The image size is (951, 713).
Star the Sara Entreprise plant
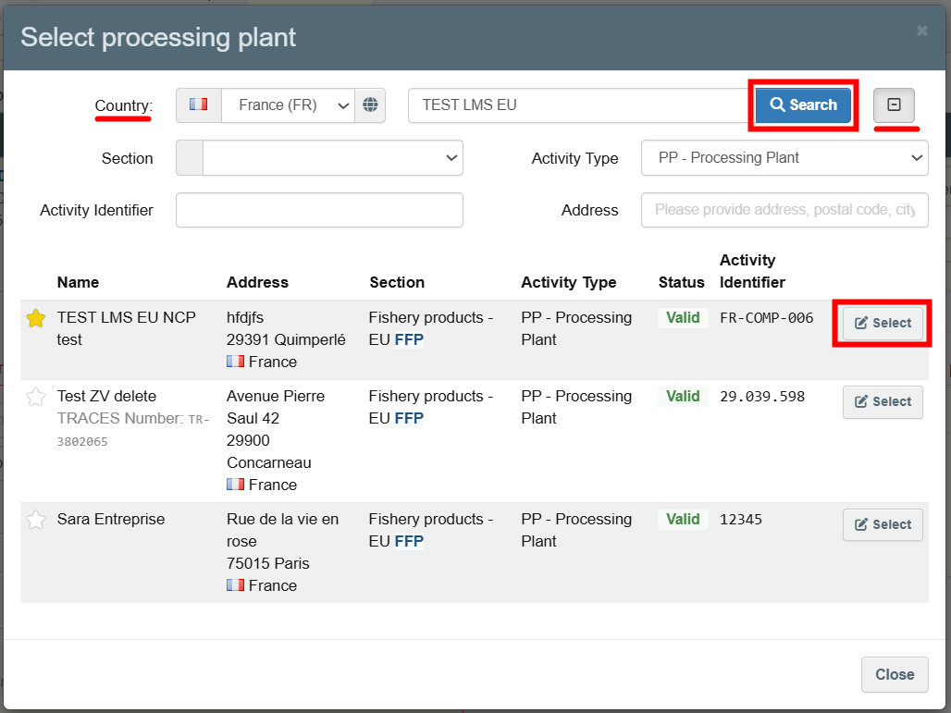36,521
